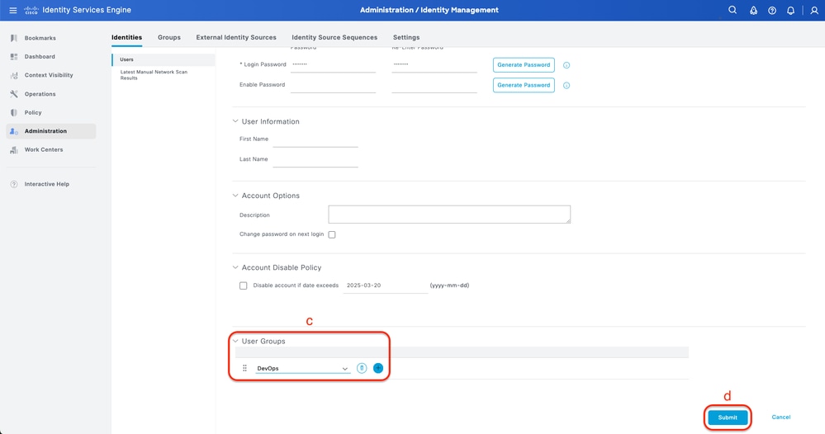Image resolution: width=825 pixels, height=434 pixels.
Task: Generate Password for Enable Password
Action: [x=524, y=85]
